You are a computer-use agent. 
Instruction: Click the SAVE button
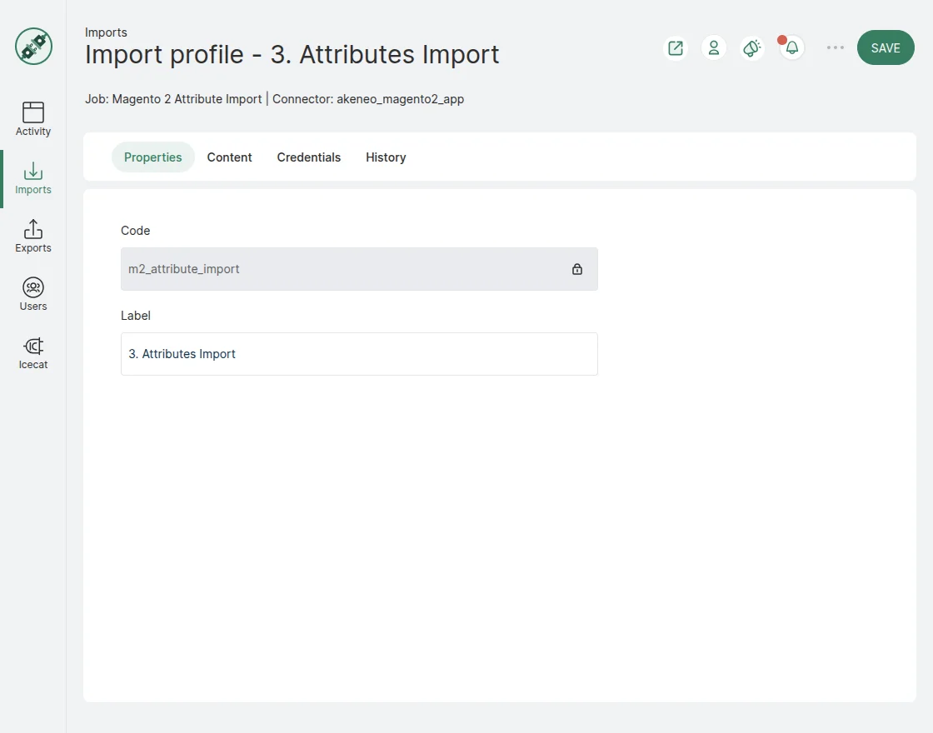[886, 47]
